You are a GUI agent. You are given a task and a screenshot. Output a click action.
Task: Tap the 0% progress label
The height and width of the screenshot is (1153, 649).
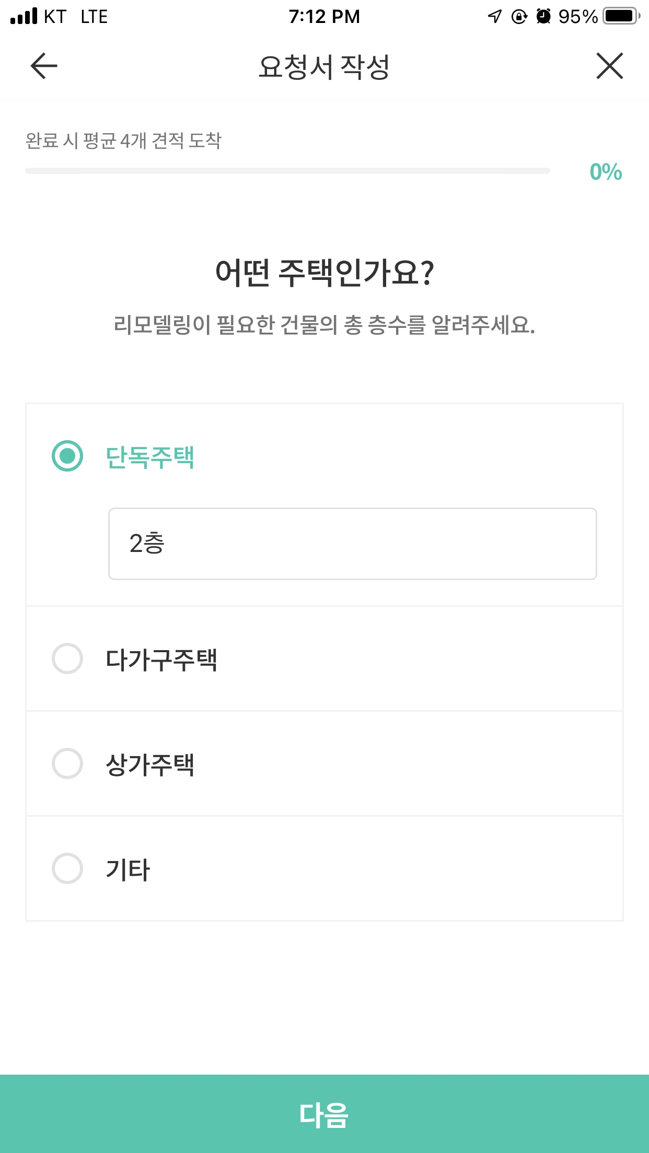click(606, 172)
